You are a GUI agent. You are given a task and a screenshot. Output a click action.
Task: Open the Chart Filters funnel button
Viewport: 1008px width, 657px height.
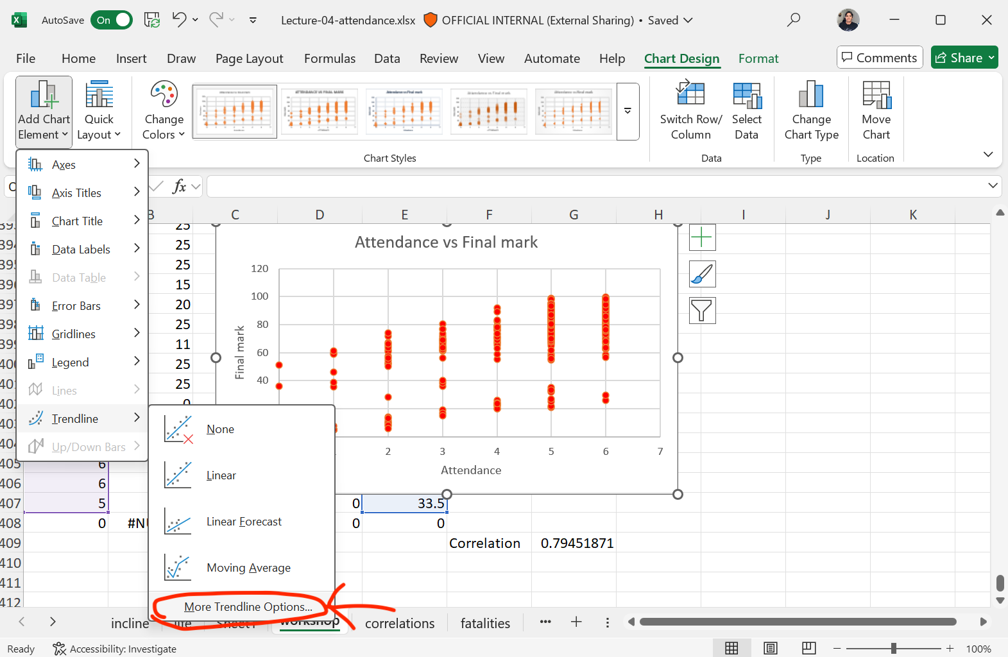click(x=702, y=311)
